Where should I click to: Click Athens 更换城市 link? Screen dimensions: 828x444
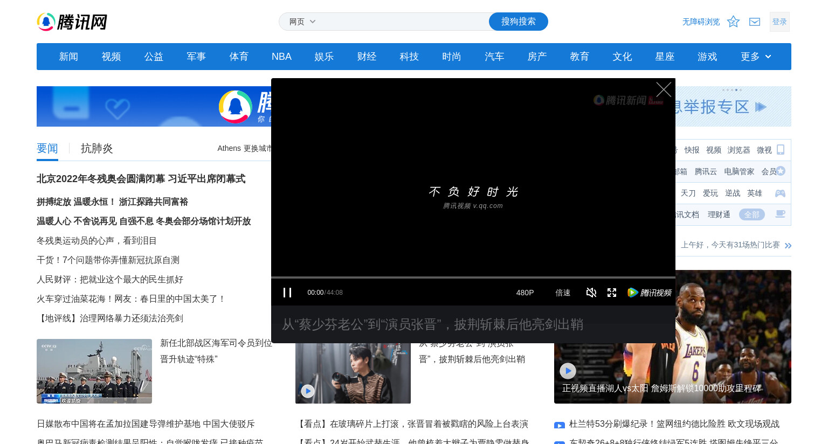(x=244, y=148)
